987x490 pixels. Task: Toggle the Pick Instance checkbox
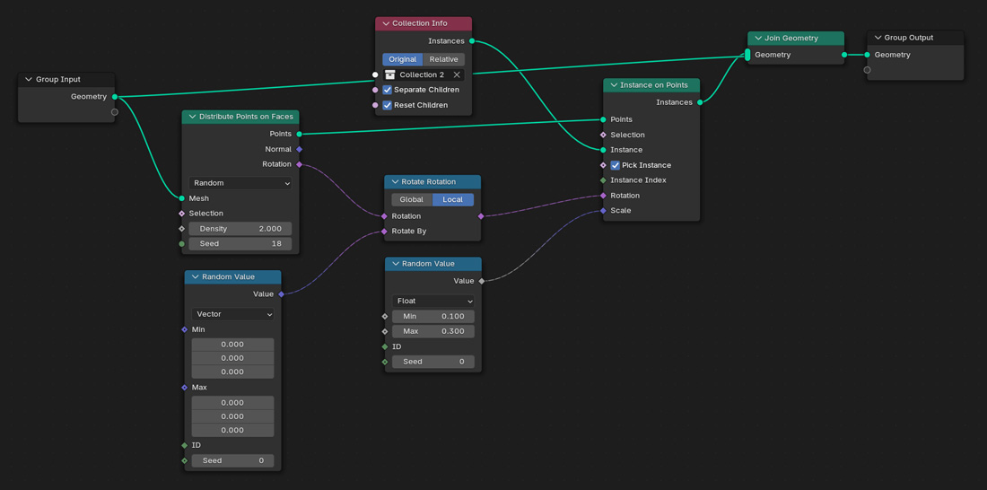(616, 165)
